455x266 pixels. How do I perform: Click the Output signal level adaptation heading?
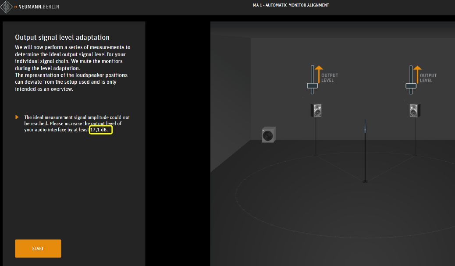pos(62,38)
